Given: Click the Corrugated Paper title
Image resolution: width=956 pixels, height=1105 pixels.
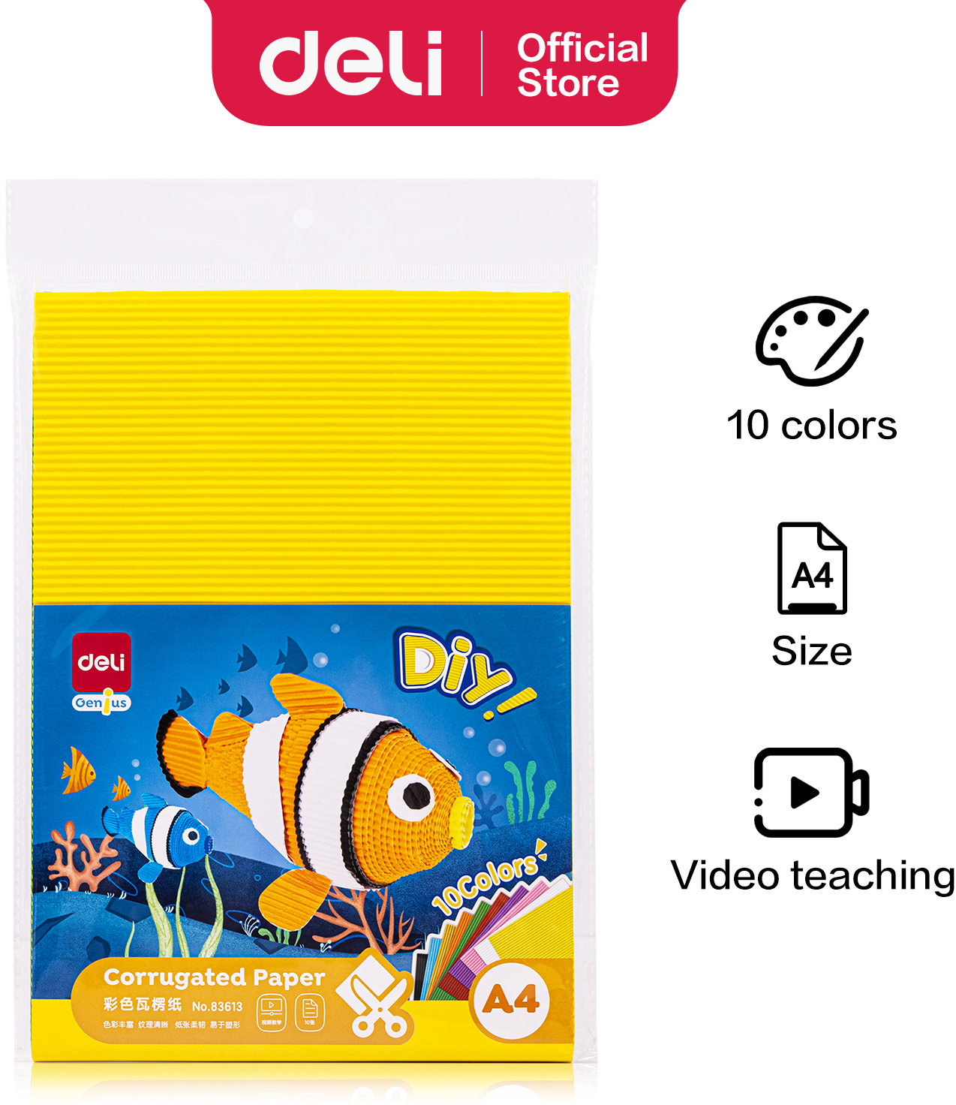Looking at the screenshot, I should (x=214, y=977).
